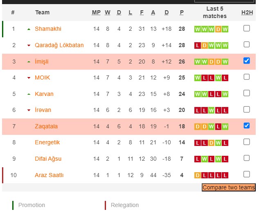Click Karvan's green up arrow rank icon

pos(29,94)
